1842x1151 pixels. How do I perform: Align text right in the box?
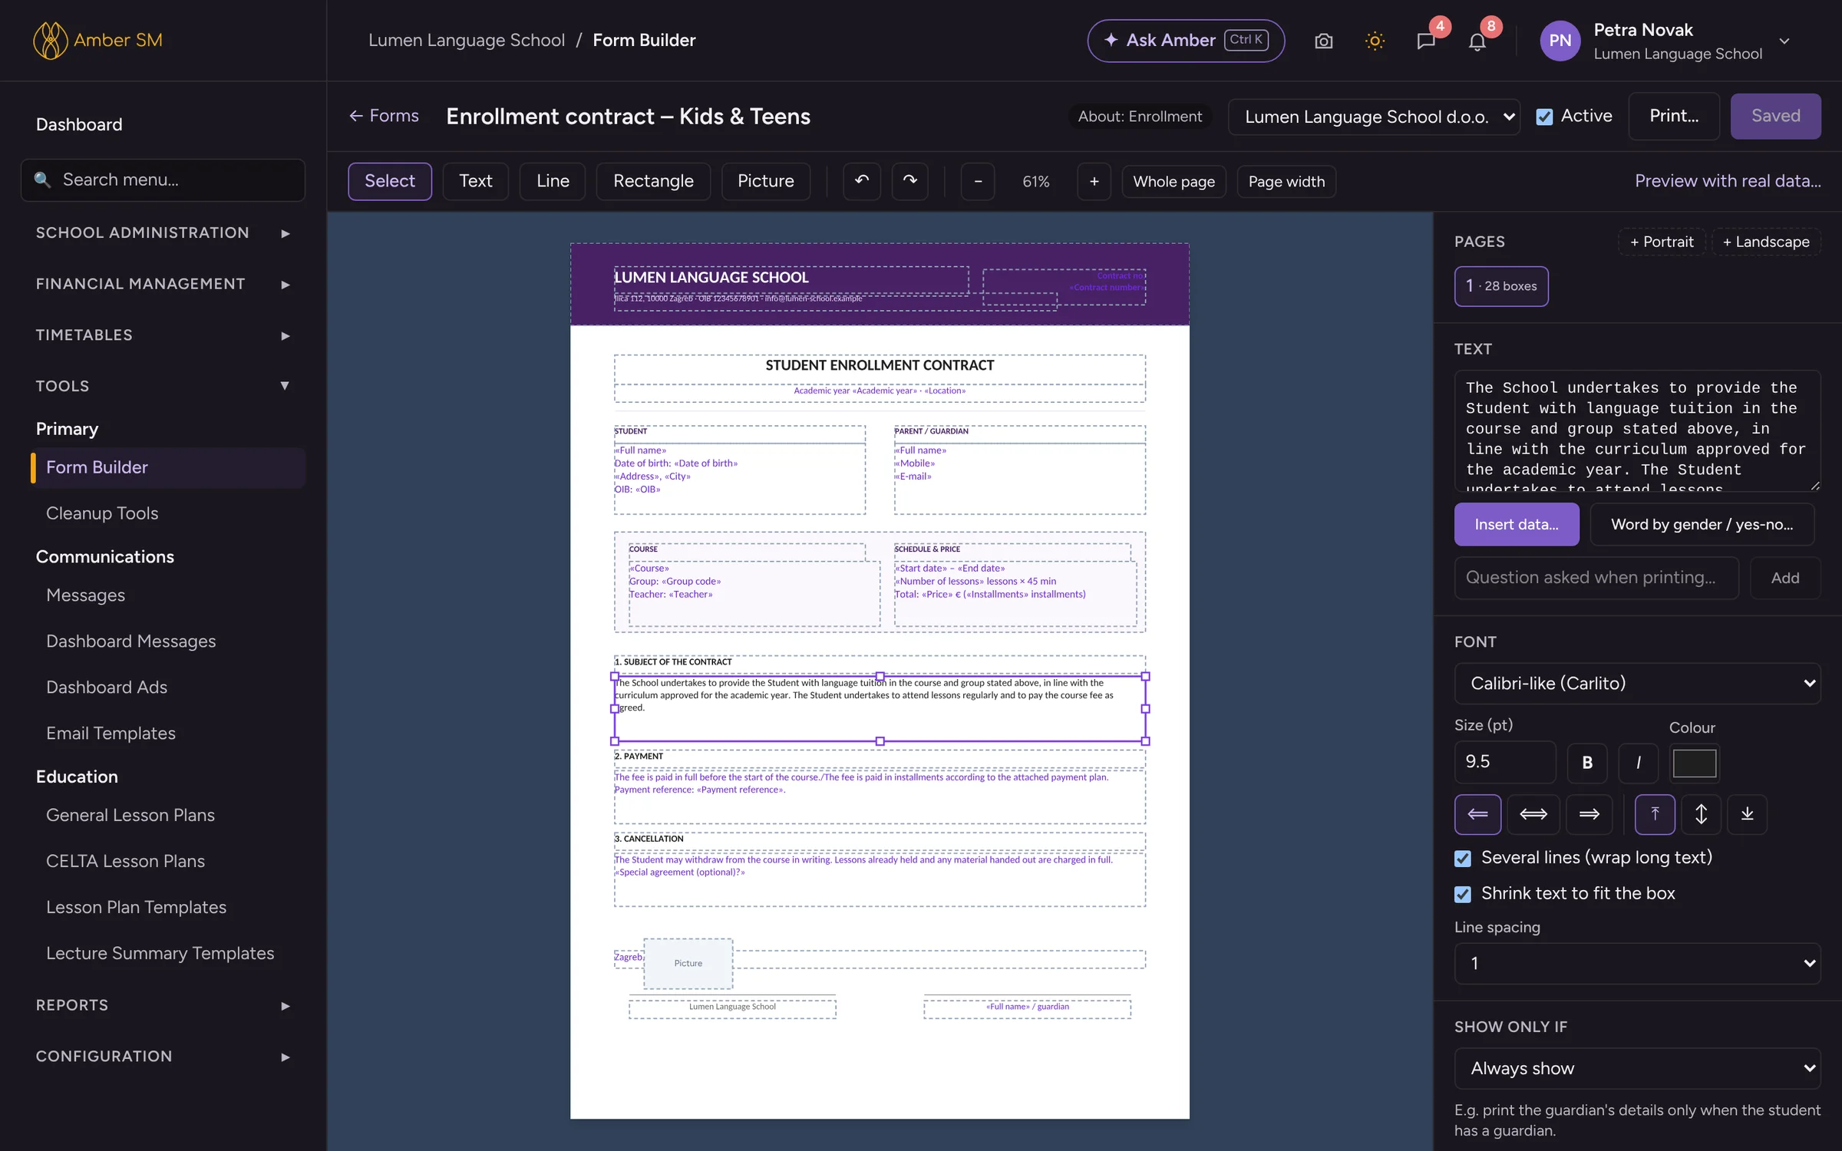pyautogui.click(x=1589, y=814)
